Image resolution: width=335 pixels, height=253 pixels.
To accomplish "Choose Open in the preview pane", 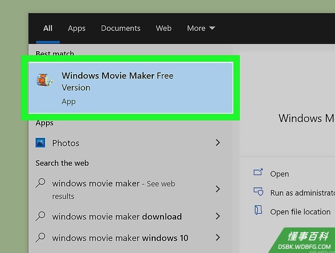I will (279, 174).
